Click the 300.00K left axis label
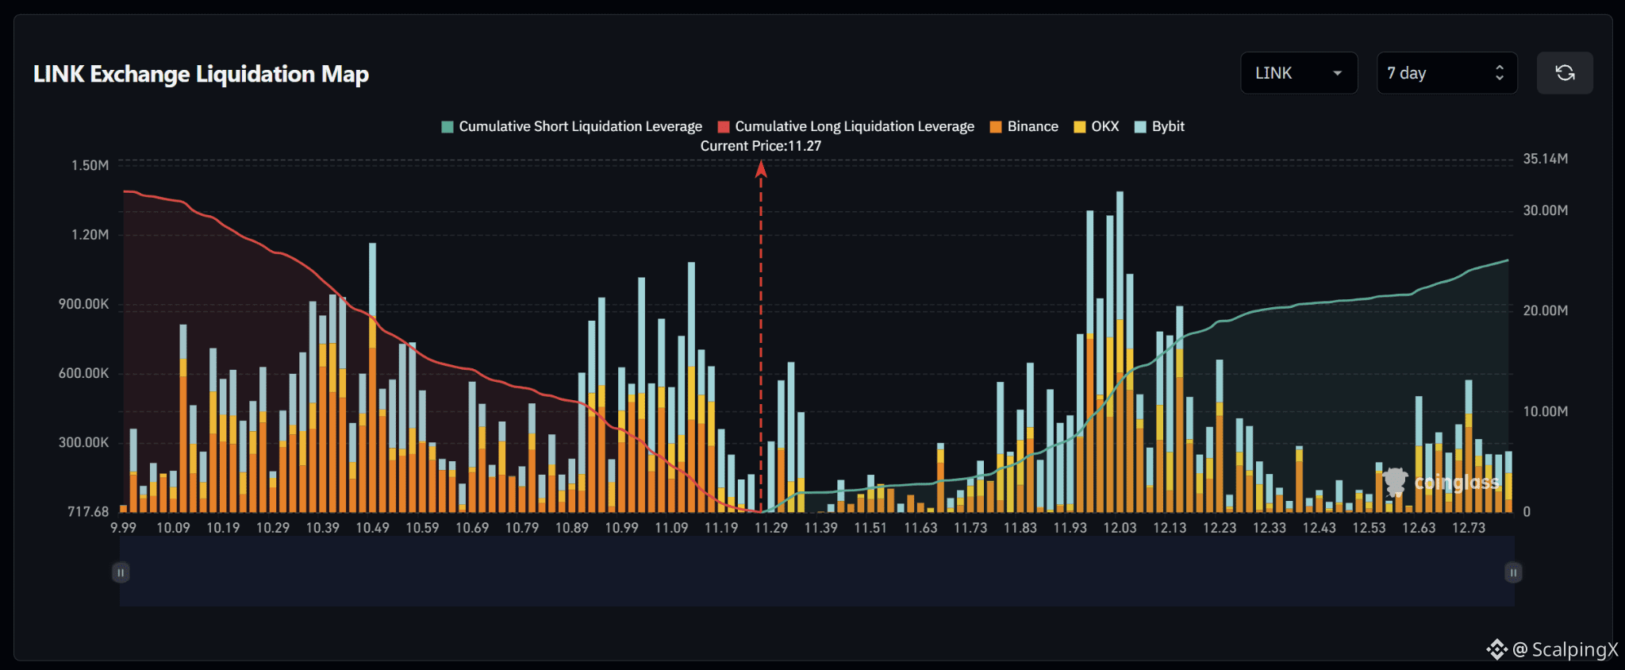 pyautogui.click(x=84, y=442)
